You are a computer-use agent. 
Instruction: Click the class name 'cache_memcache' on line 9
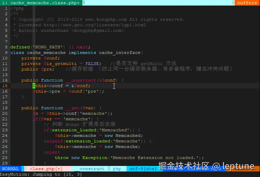[46, 53]
